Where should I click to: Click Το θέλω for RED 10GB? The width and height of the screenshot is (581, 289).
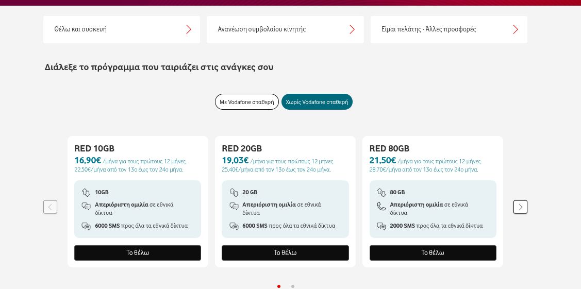point(138,253)
